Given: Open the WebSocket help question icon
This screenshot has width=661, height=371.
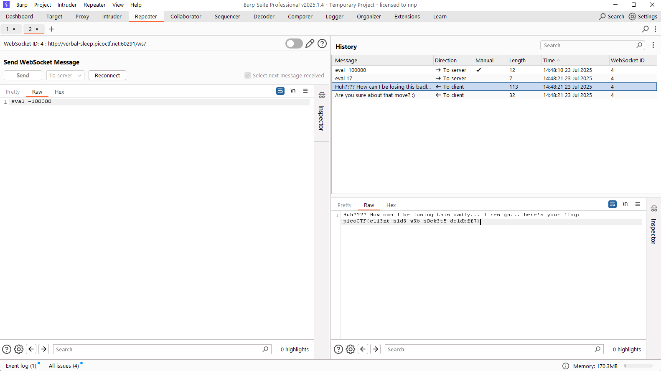Looking at the screenshot, I should tap(322, 43).
